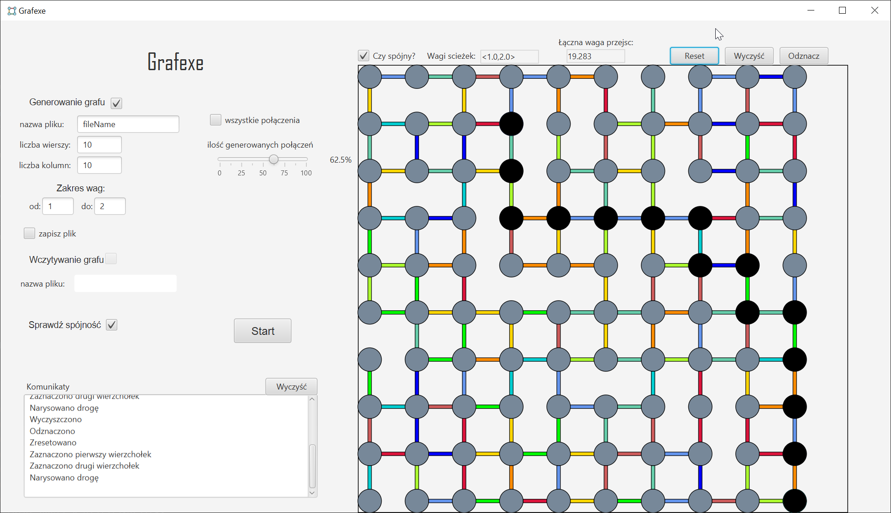Enable the Wczytywanie grafu checkbox
891x513 pixels.
tap(111, 258)
